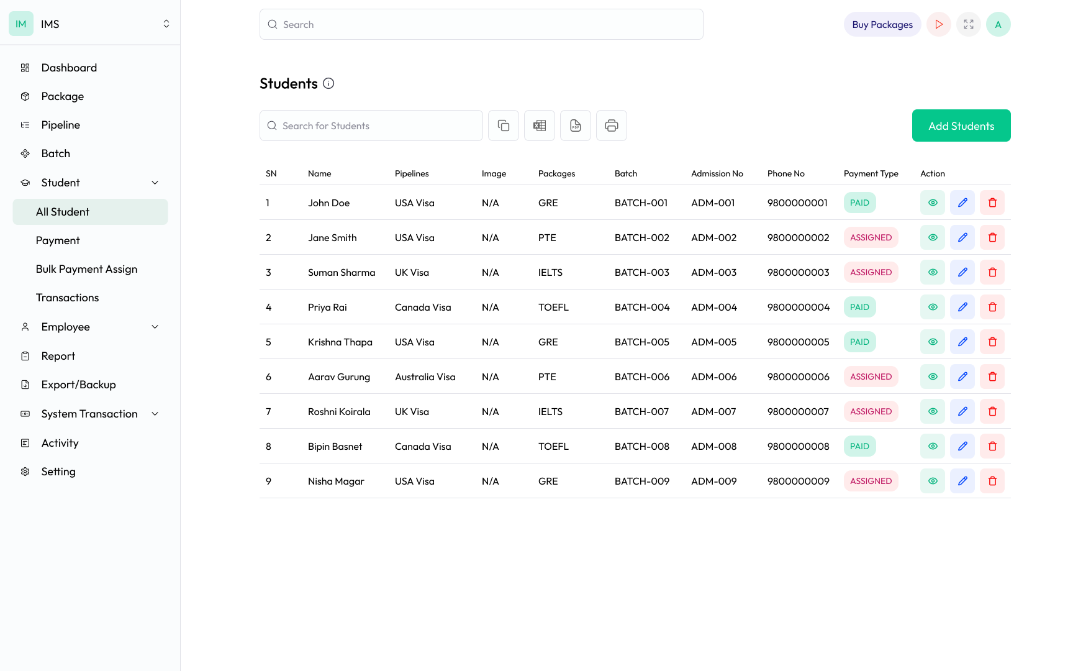Viewport: 1073px width, 671px height.
Task: View Suman Sharma's details via eye icon
Action: (933, 272)
